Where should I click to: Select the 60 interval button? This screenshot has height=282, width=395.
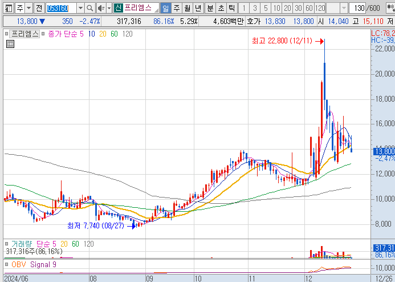coord(309,9)
